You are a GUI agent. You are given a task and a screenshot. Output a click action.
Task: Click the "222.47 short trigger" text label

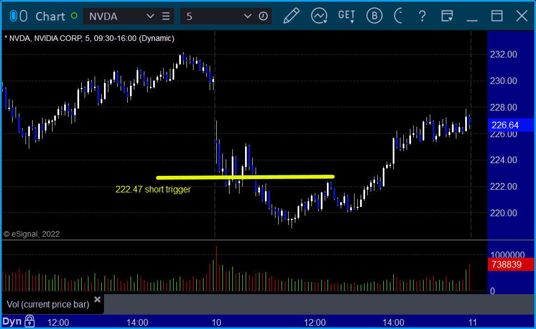153,189
